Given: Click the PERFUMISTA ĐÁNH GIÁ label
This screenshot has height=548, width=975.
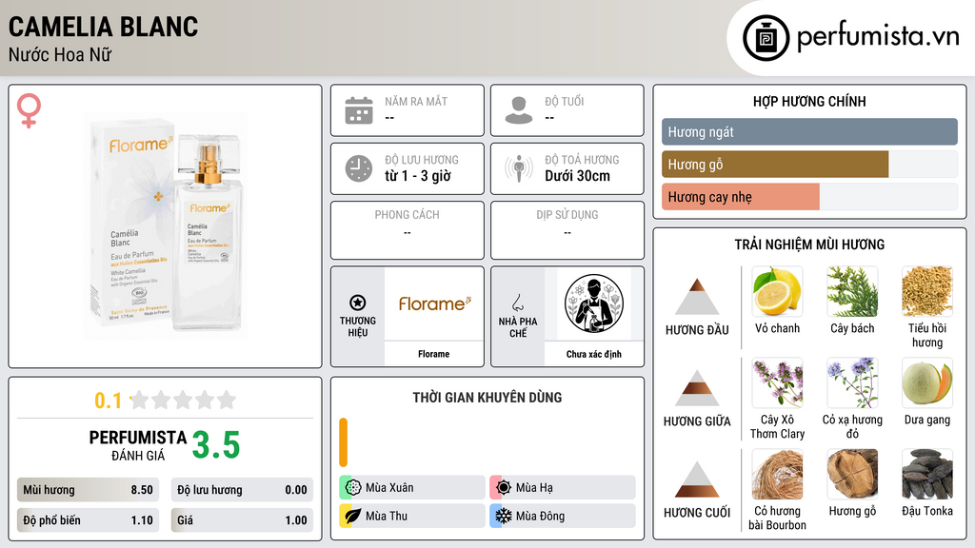Looking at the screenshot, I should pos(138,445).
